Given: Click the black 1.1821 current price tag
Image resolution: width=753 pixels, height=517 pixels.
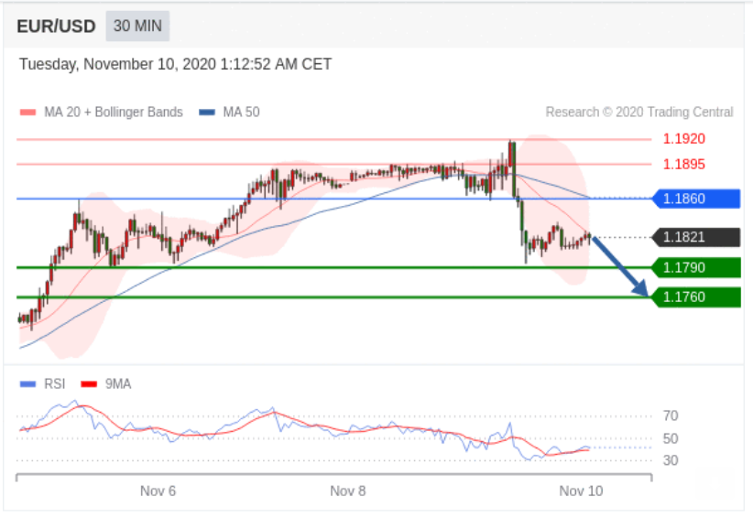Looking at the screenshot, I should point(696,237).
